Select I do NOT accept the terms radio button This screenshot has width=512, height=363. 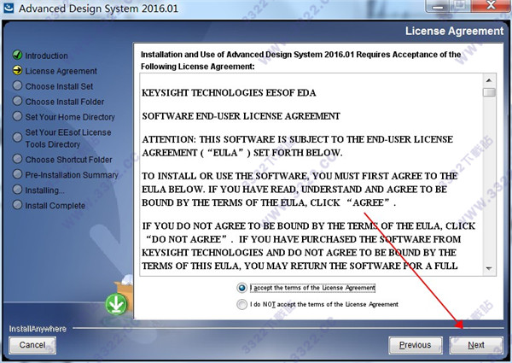tap(241, 304)
